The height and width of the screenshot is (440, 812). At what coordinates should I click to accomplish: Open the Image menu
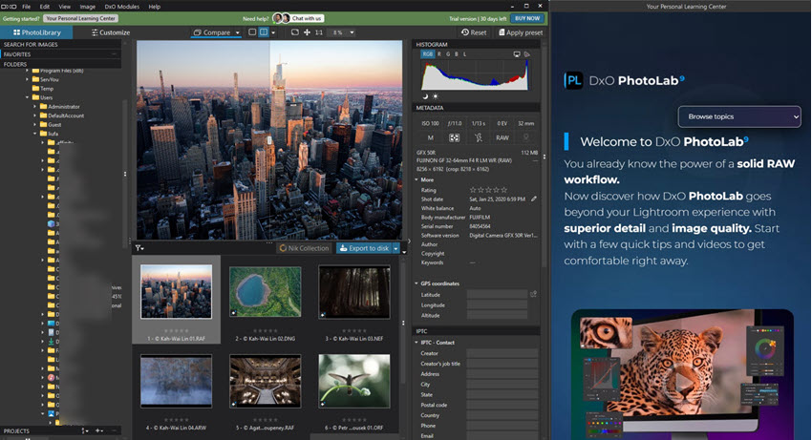(88, 7)
